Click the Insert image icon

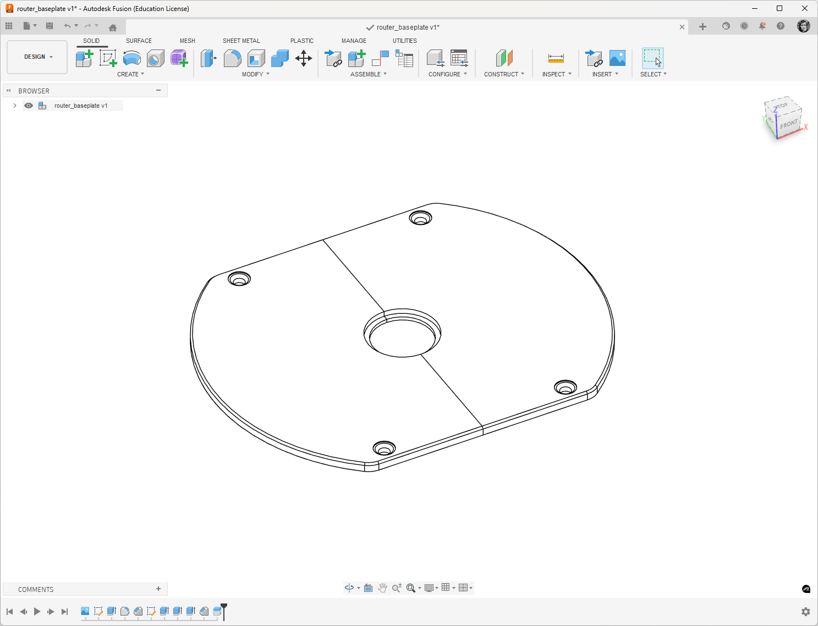617,58
